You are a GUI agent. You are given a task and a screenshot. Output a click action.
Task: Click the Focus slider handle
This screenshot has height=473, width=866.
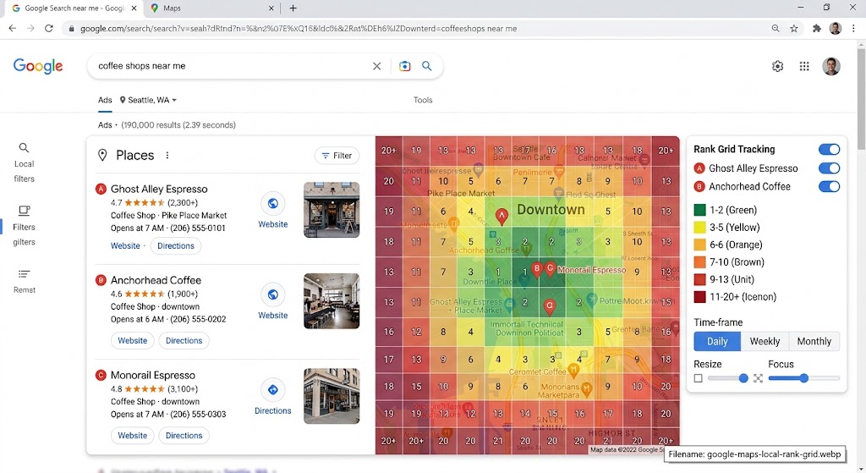804,378
